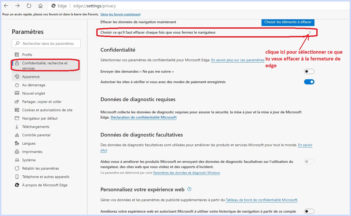Screen dimensions: 351x216
Task: Click the download arrow icon for Téléchargements
Action: (x=17, y=127)
